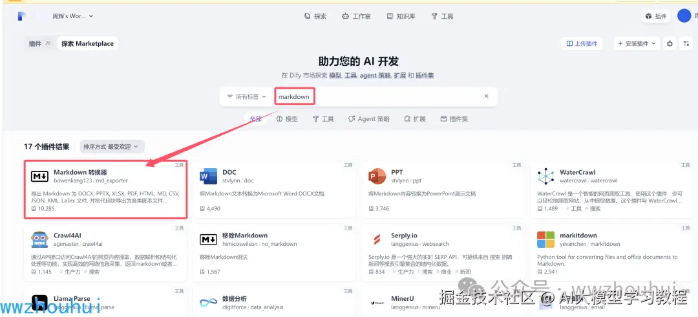Image resolution: width=698 pixels, height=317 pixels.
Task: Click the Llama Parse plugin icon
Action: pos(39,303)
